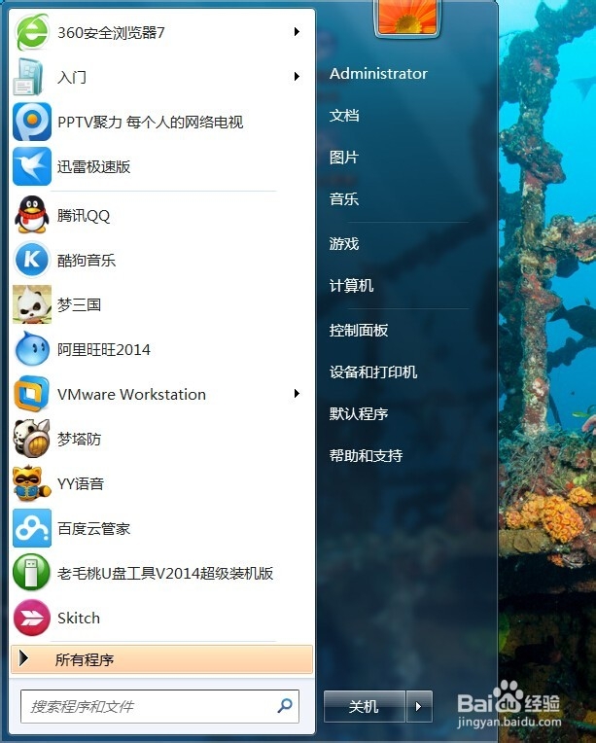The width and height of the screenshot is (596, 743).
Task: Open the 百度云管家 cloud icon
Action: (32, 528)
